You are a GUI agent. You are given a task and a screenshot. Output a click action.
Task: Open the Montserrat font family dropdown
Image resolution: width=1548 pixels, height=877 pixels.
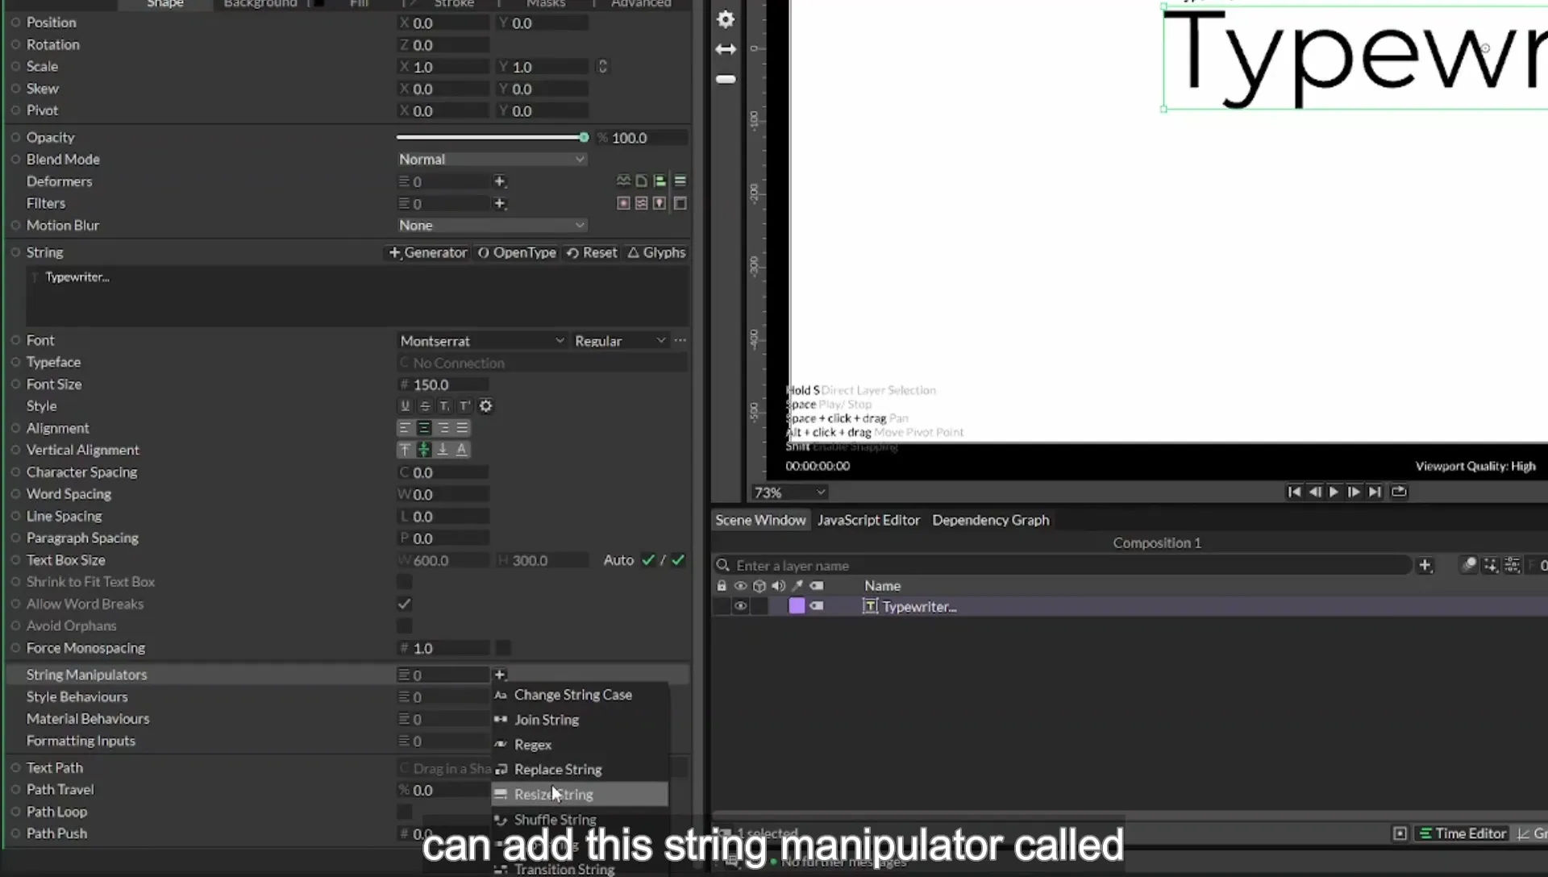coord(482,341)
